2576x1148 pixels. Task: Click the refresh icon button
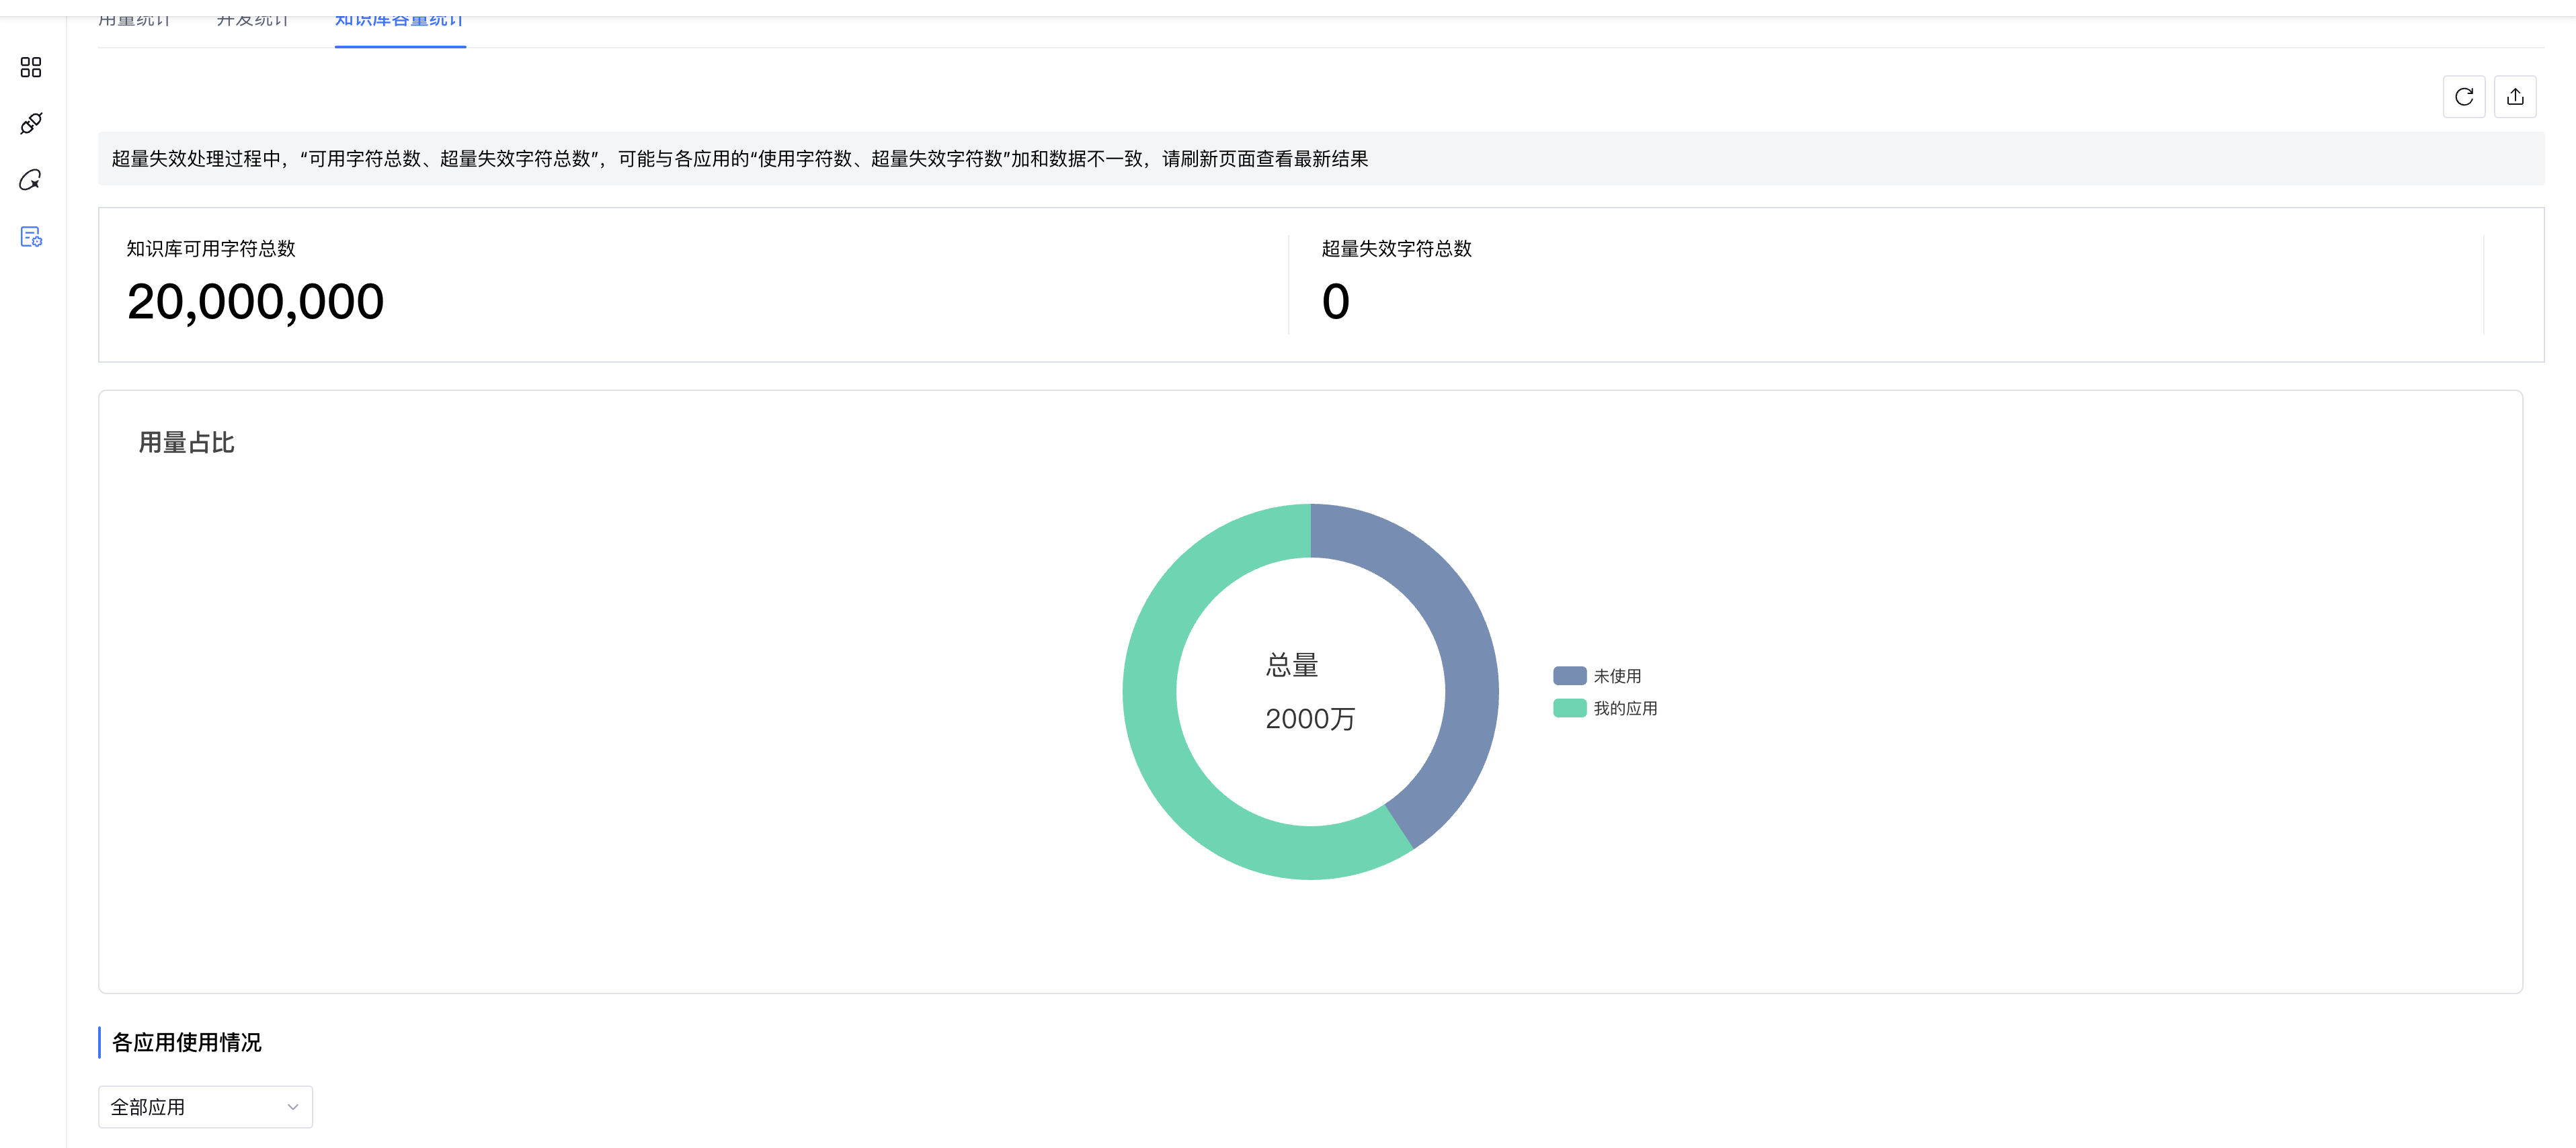pyautogui.click(x=2463, y=97)
